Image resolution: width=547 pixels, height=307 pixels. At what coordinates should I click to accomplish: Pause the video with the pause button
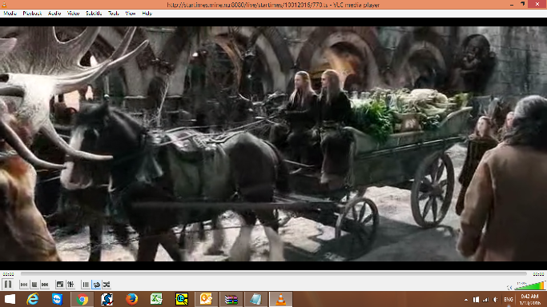click(8, 285)
